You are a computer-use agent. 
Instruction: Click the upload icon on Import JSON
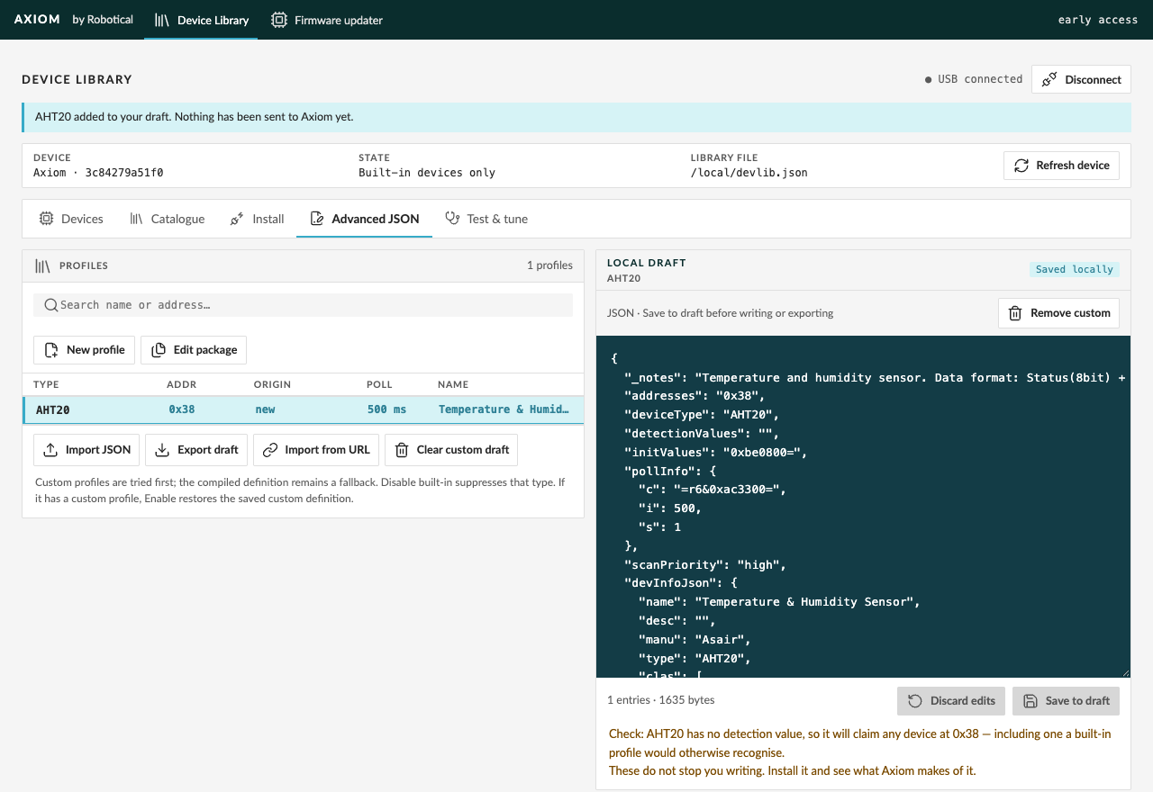pyautogui.click(x=50, y=450)
